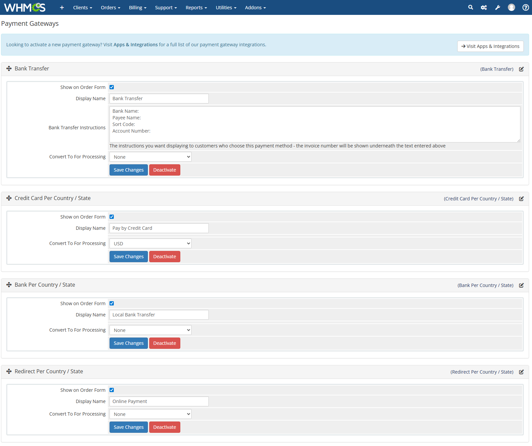Click the quick create plus icon
This screenshot has height=446, width=532.
point(62,7)
